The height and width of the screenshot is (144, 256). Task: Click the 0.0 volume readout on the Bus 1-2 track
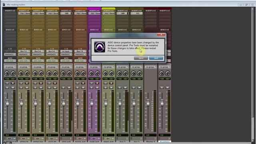[x=24, y=135]
